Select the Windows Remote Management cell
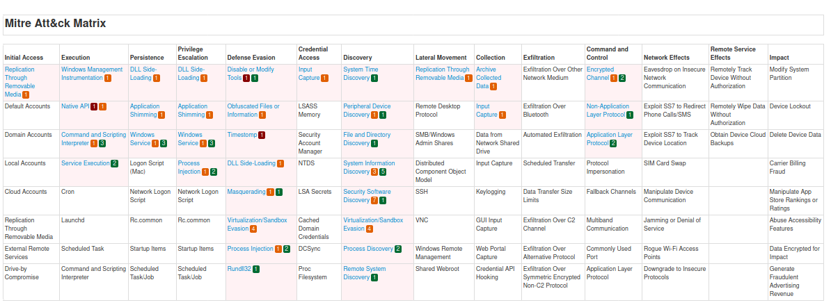831x305 pixels. tap(444, 253)
